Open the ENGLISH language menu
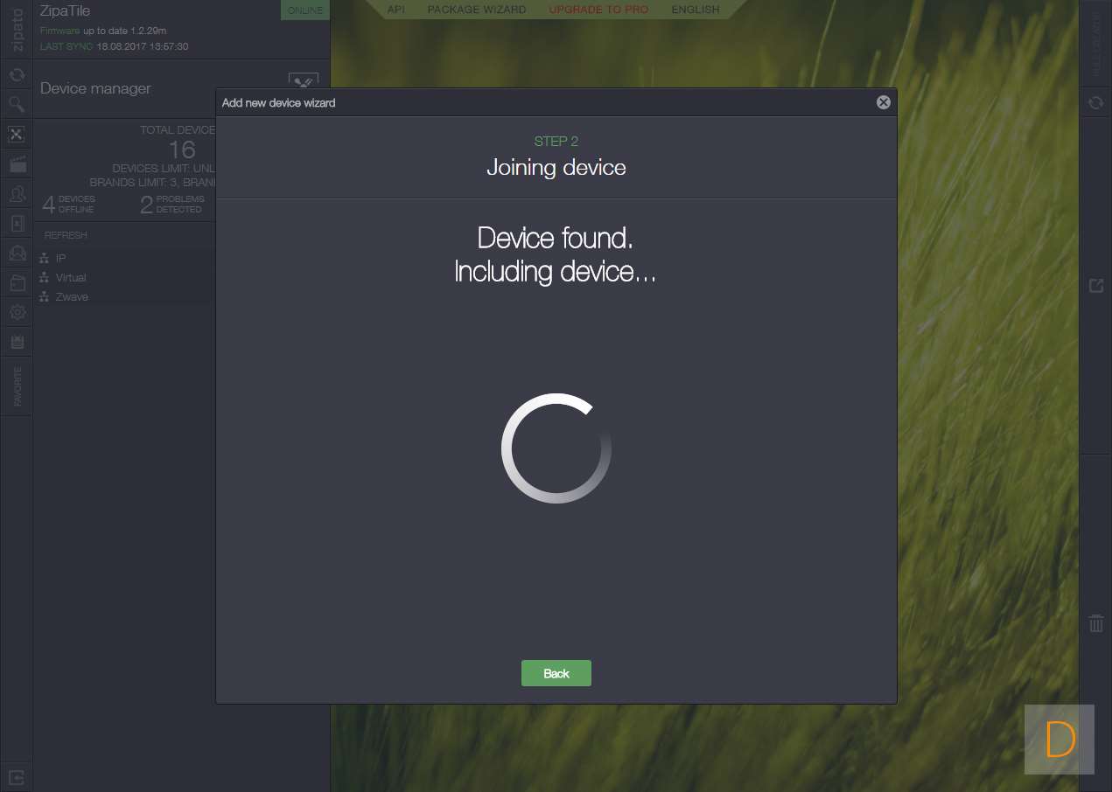Image resolution: width=1112 pixels, height=792 pixels. click(x=696, y=10)
